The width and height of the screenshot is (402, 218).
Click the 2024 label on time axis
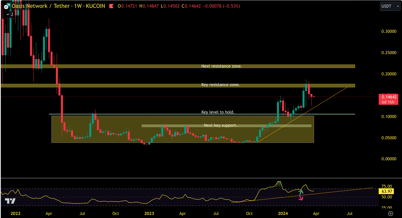[283, 214]
